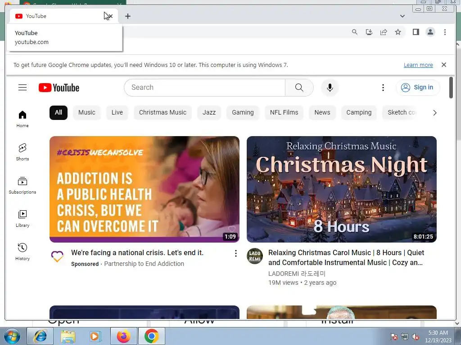Open Chrome three-dot menu
Viewport: 461px width, 345px height.
click(x=445, y=32)
